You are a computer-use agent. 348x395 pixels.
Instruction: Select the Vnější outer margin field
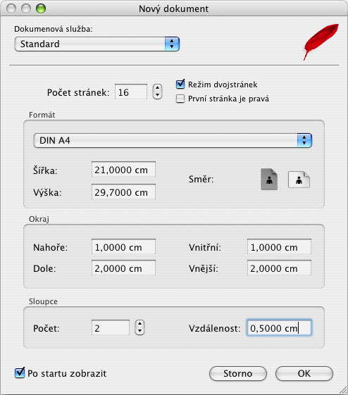point(279,268)
